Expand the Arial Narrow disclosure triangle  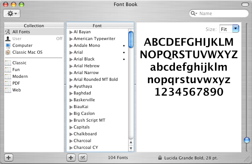pyautogui.click(x=71, y=73)
